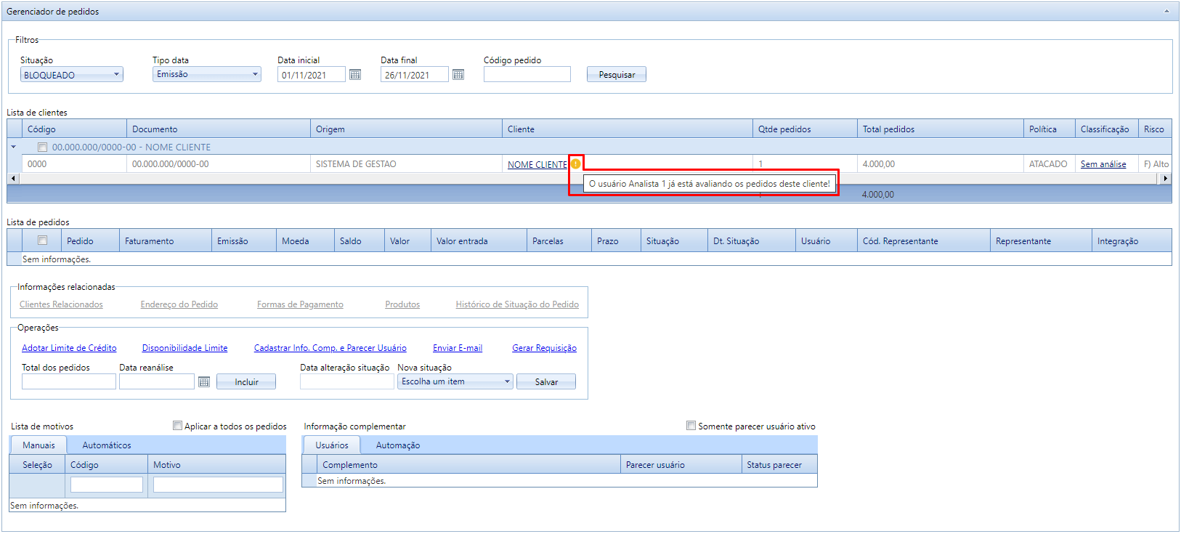Open Histórico de Situação do Pedido
1181x534 pixels.
(517, 304)
